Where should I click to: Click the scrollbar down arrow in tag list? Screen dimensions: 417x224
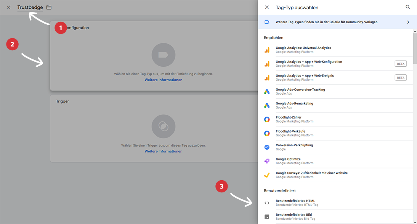point(415,222)
